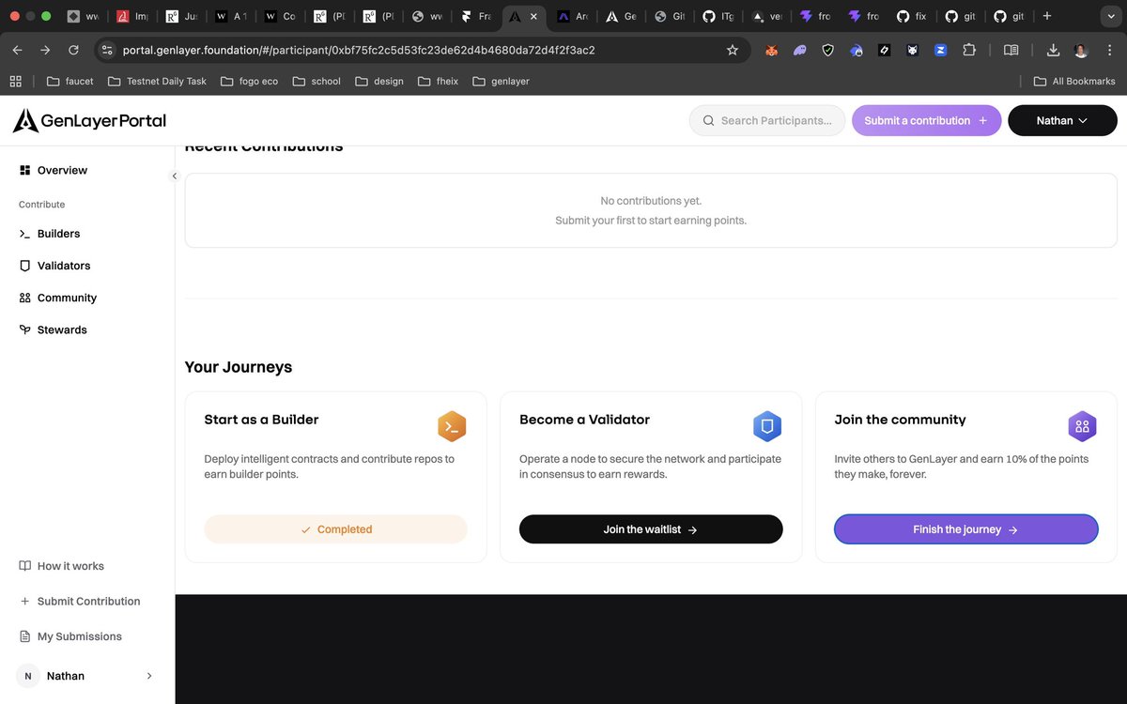Screen dimensions: 1127x704
Task: Reload the page
Action: point(73,50)
